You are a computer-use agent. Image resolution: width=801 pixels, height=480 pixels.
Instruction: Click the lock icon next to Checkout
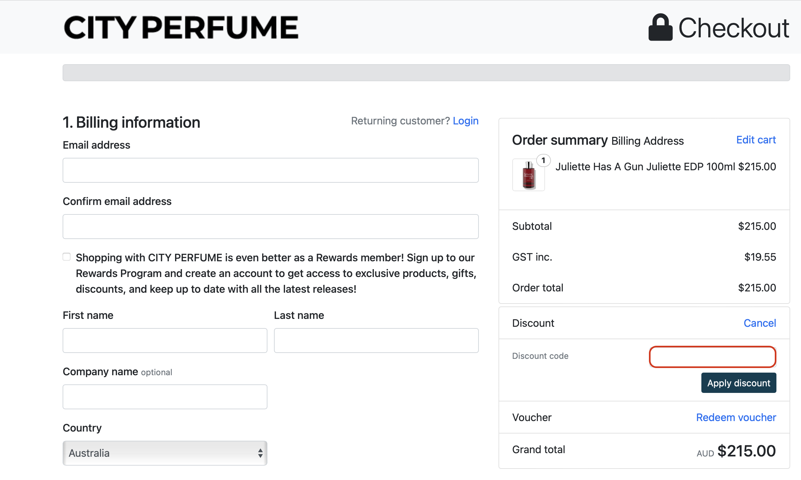[x=661, y=28]
